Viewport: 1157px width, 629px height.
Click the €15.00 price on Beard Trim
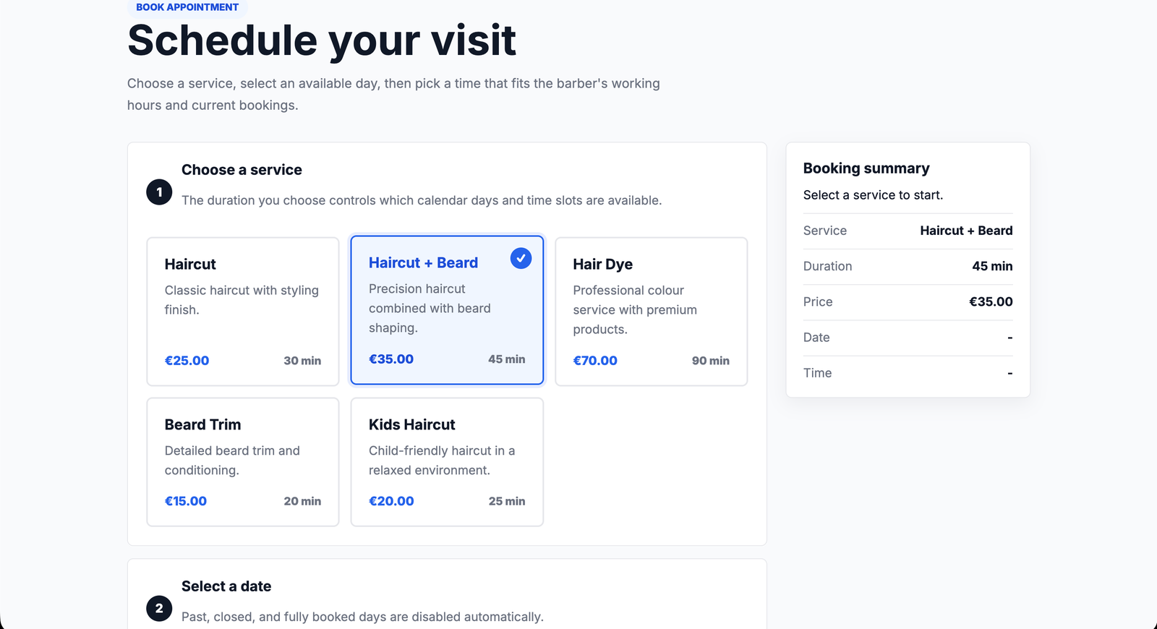(186, 501)
